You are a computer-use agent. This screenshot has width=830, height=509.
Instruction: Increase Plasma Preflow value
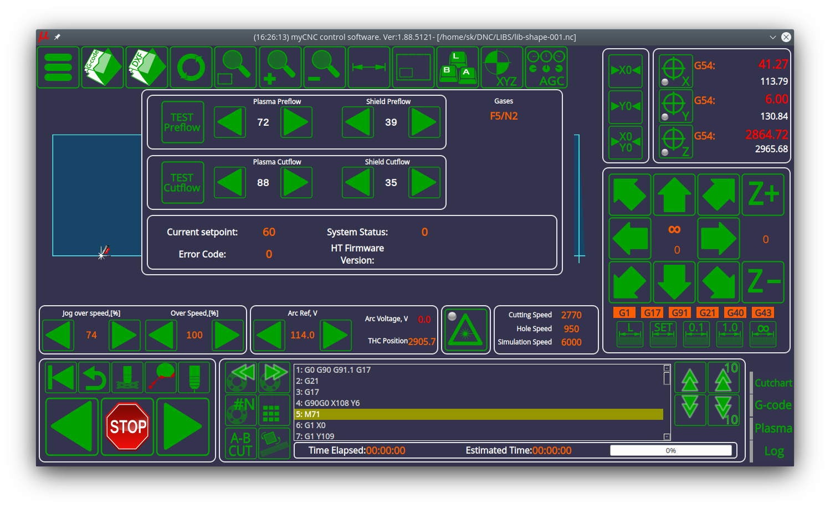coord(296,122)
